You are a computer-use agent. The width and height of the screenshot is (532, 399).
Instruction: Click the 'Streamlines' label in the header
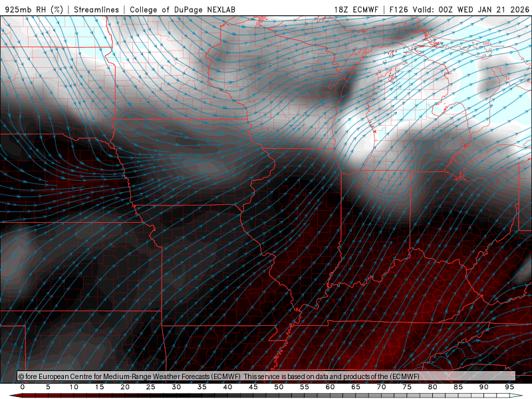[x=96, y=9]
